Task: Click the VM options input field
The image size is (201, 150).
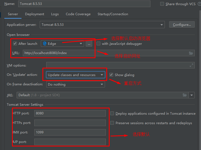Action: click(x=120, y=65)
